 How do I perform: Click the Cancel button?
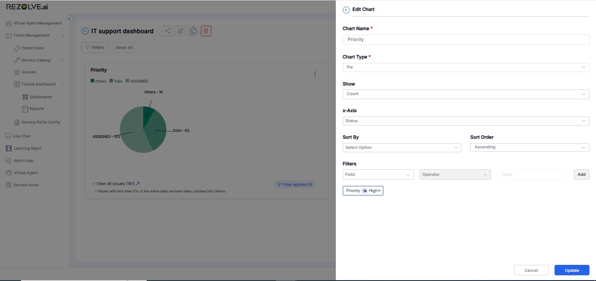[x=531, y=270]
